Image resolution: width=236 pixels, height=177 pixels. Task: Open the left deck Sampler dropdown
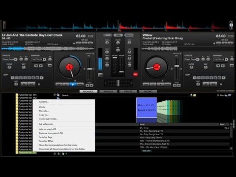(x=39, y=59)
